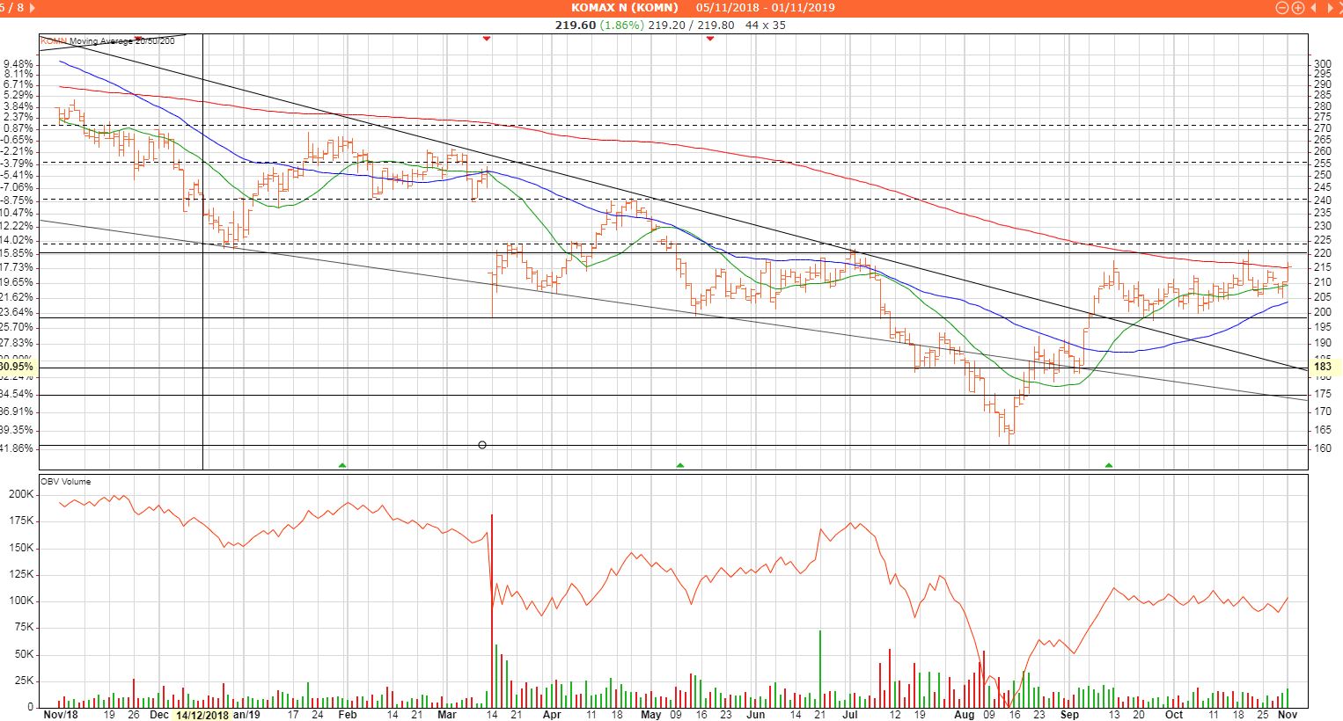The height and width of the screenshot is (721, 1343).
Task: Click the KOMAX N (KOMN) chart title
Action: tap(624, 8)
